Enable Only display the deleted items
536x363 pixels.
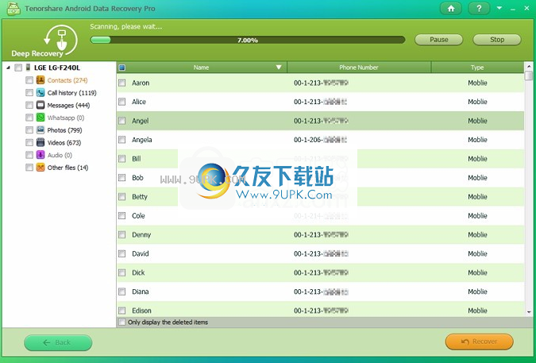121,322
